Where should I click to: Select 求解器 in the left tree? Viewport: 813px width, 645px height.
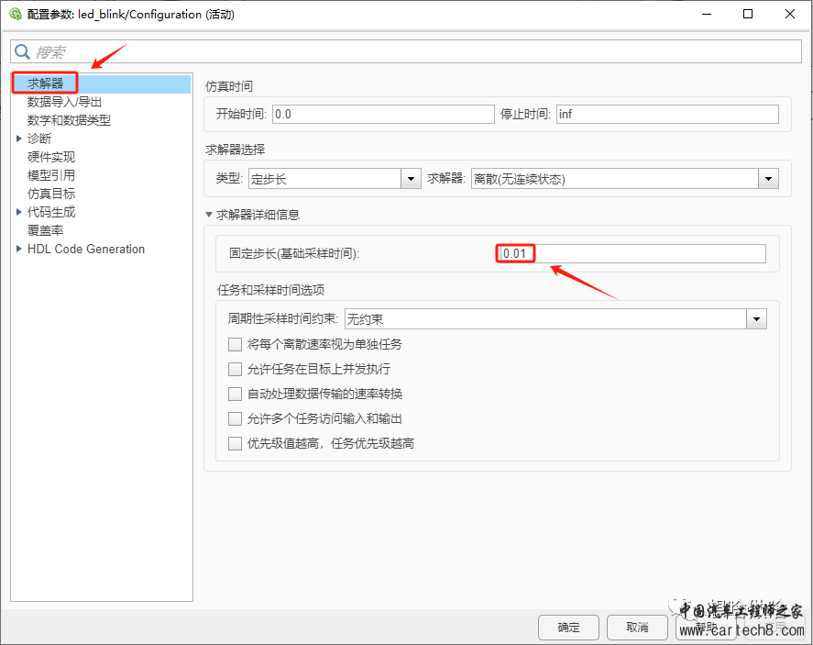(45, 83)
